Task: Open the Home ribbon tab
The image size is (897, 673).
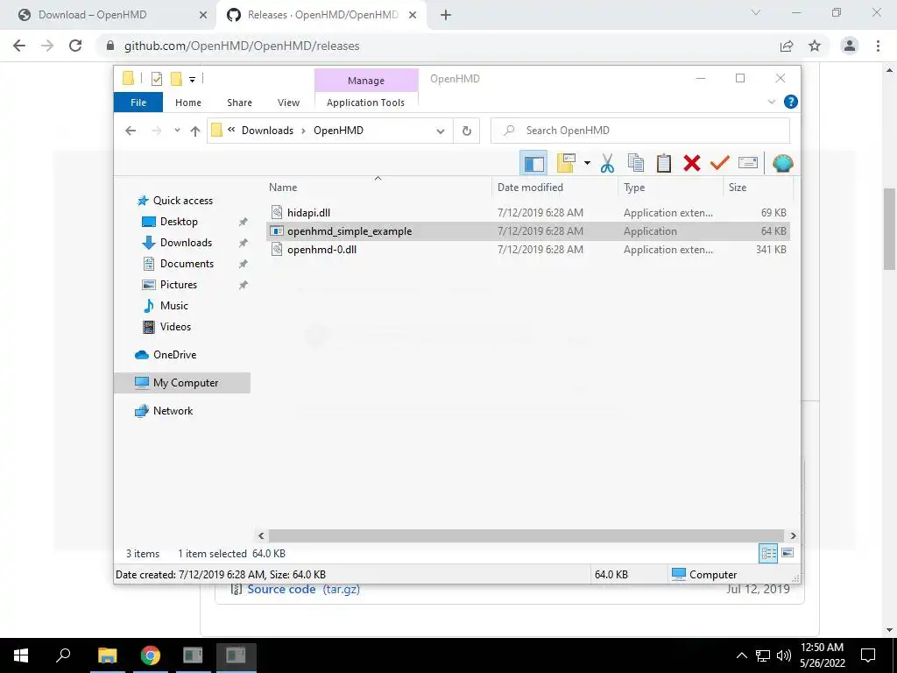Action: point(188,103)
